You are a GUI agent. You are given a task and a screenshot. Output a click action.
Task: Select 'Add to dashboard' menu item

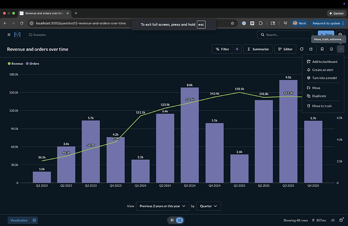325,62
